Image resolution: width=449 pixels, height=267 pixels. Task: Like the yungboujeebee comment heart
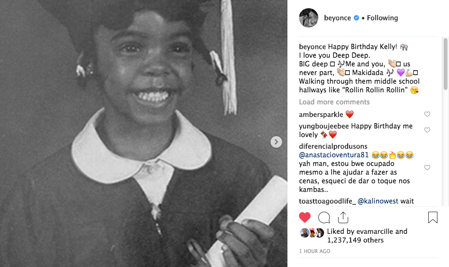coord(427,130)
